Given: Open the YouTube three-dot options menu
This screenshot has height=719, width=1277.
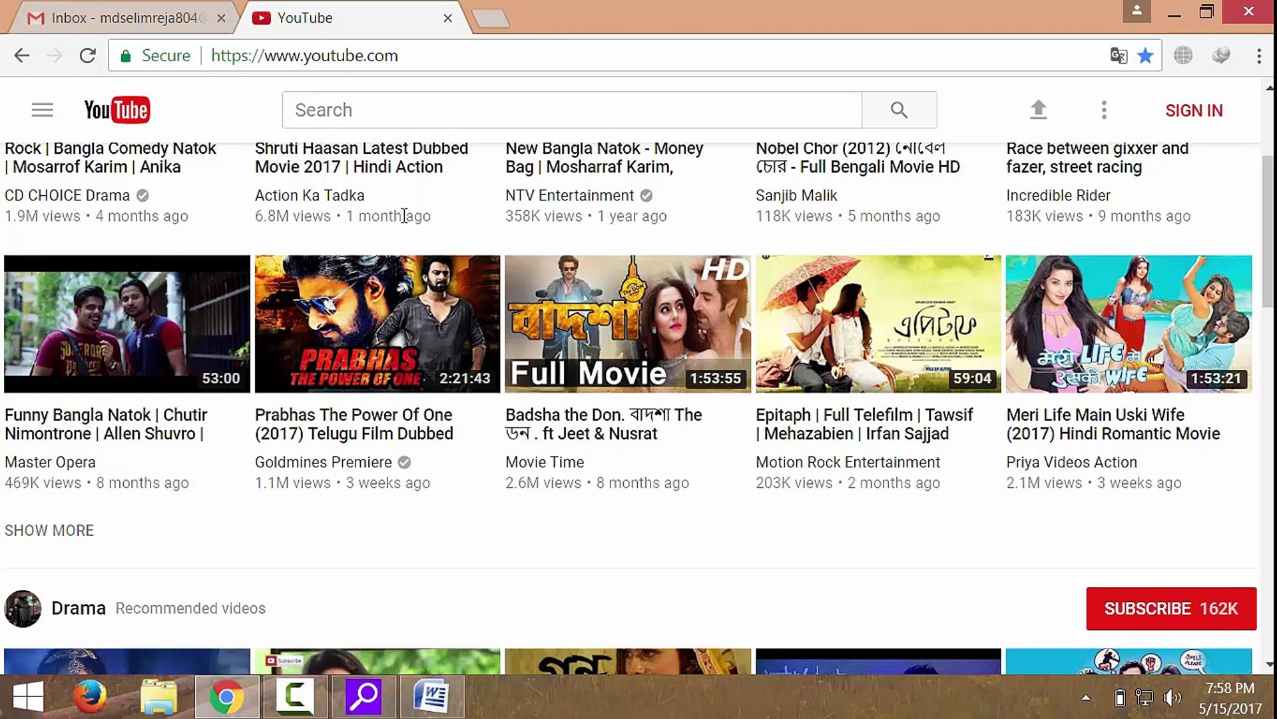Looking at the screenshot, I should pos(1103,110).
